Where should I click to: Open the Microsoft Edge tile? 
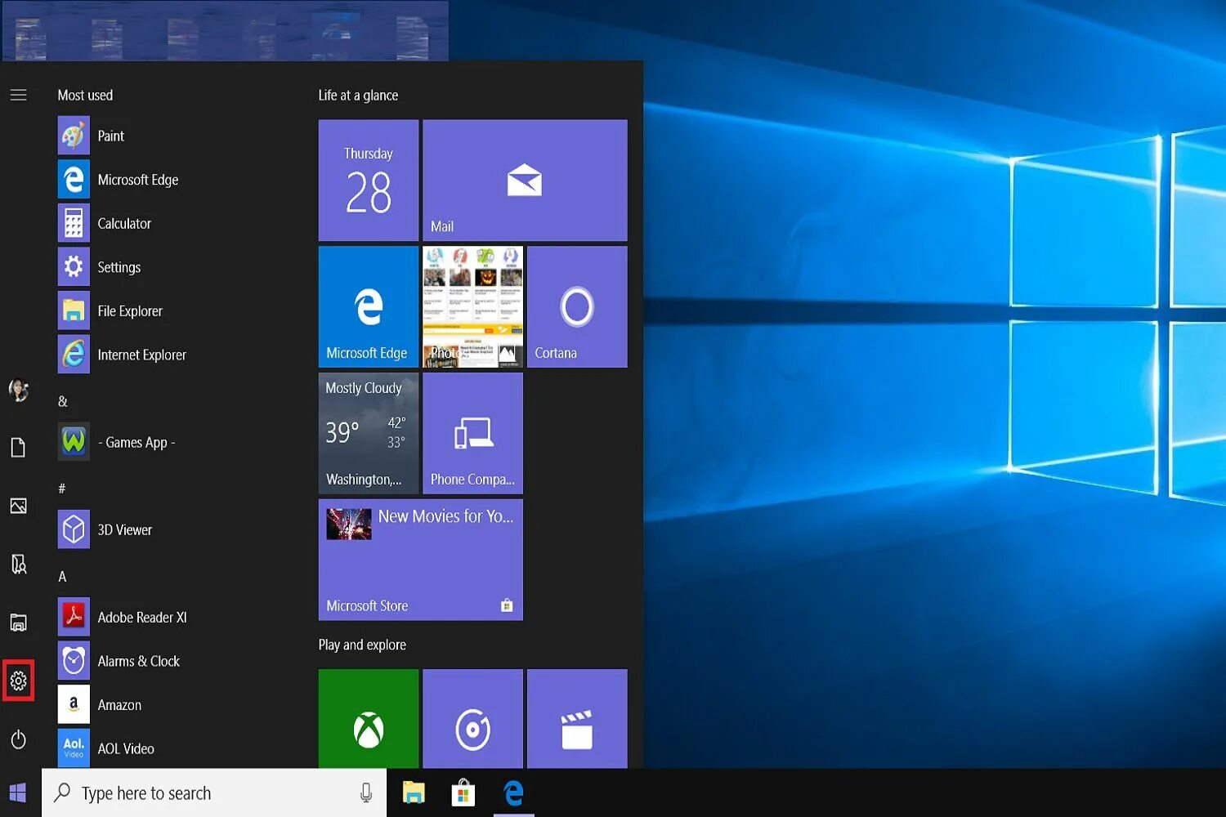(369, 307)
